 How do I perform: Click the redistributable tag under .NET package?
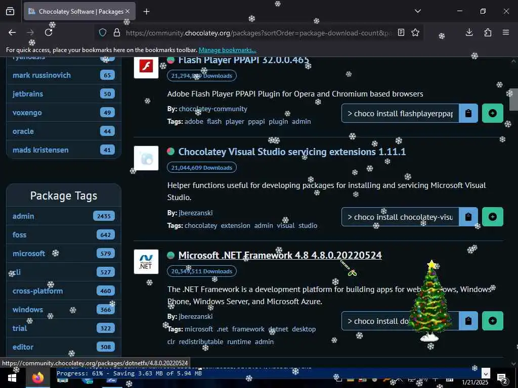201,342
